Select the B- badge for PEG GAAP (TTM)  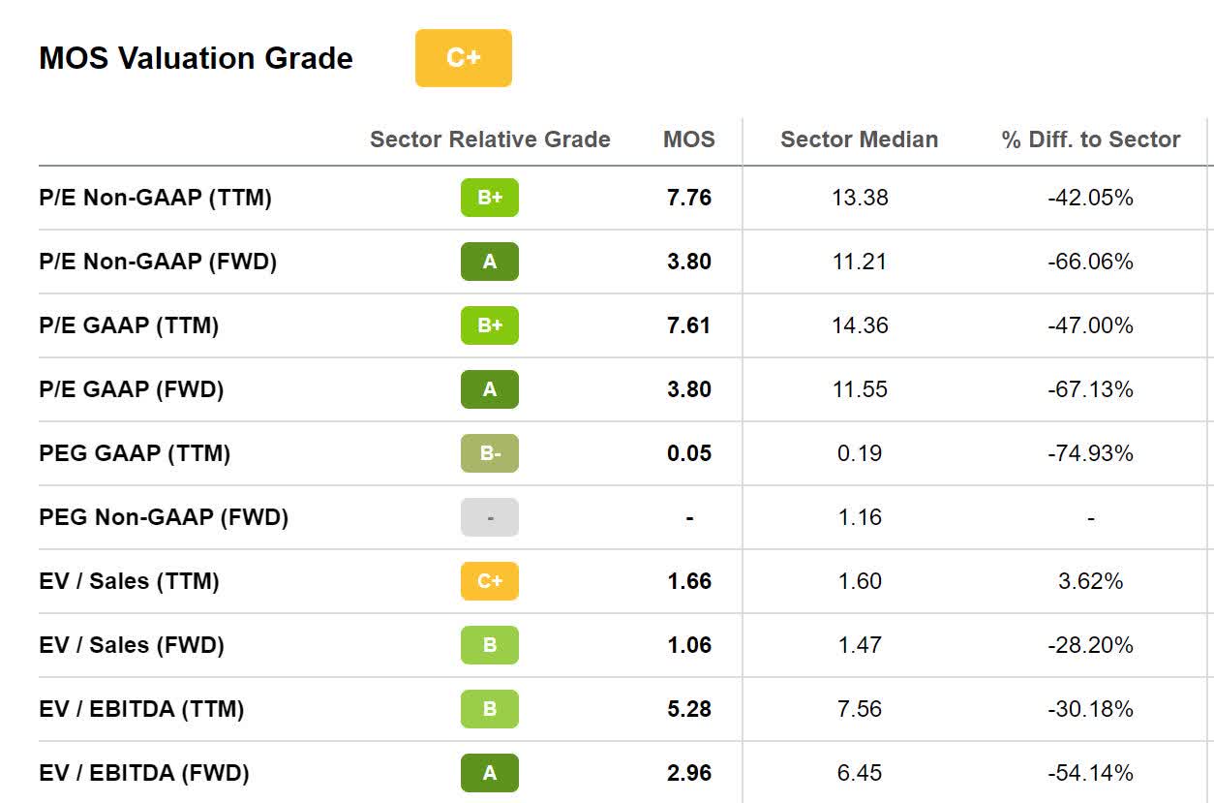tap(489, 453)
